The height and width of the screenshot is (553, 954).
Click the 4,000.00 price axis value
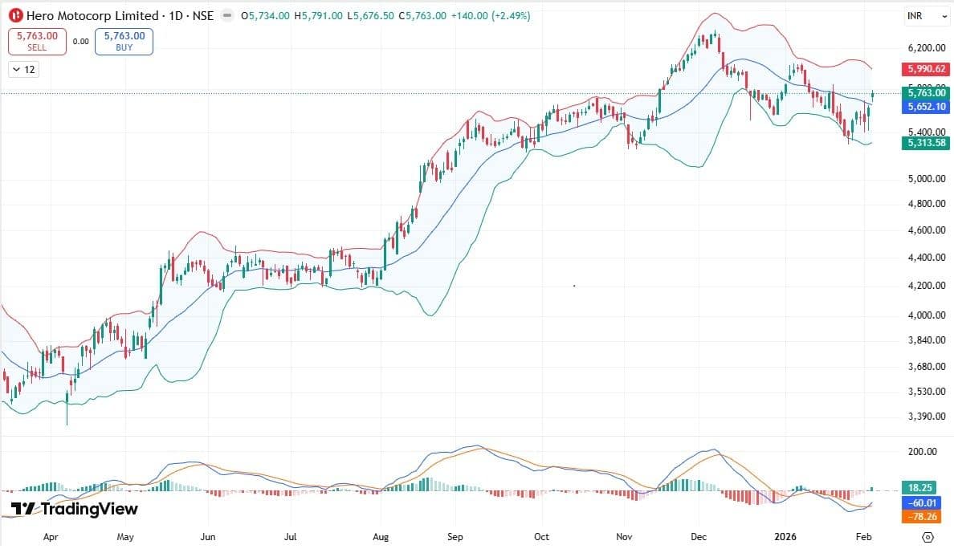pos(927,315)
